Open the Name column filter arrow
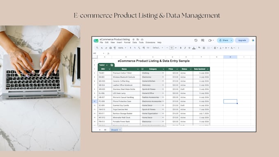The height and width of the screenshot is (157, 279). pos(138,69)
